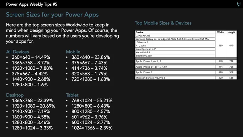This screenshot has height=137, width=243.
Task: Select '375×667 – 7.43%' entry
Action: [89, 63]
